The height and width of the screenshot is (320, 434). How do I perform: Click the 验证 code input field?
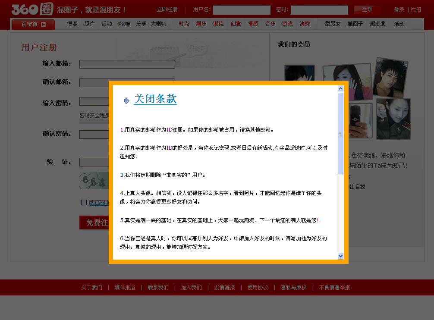[94, 162]
